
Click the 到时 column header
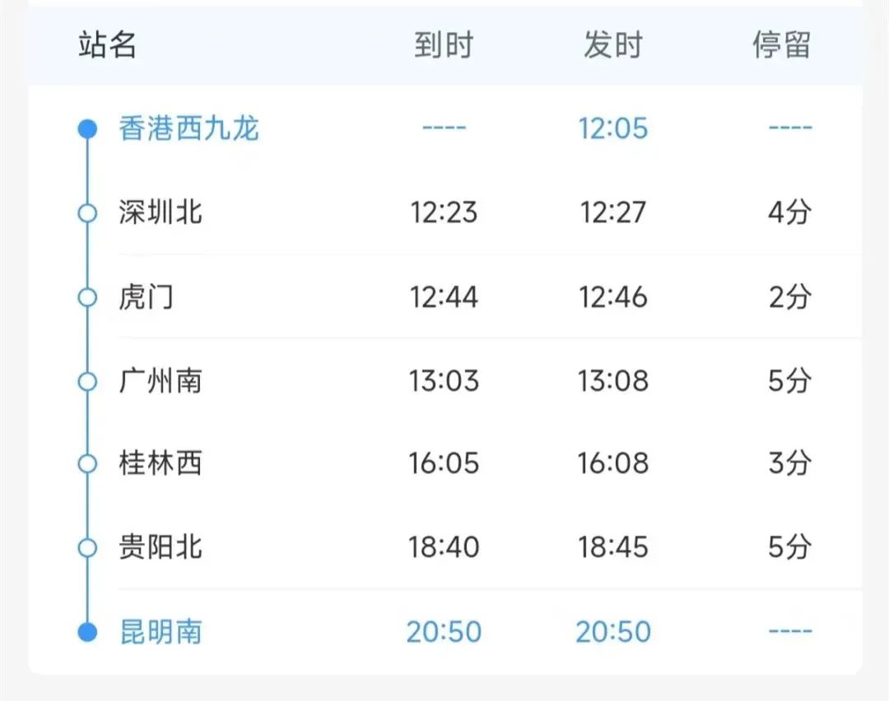444,45
